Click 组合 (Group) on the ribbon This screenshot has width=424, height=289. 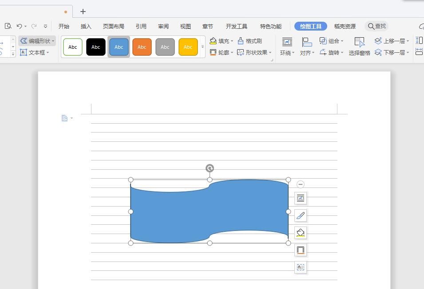pyautogui.click(x=332, y=41)
